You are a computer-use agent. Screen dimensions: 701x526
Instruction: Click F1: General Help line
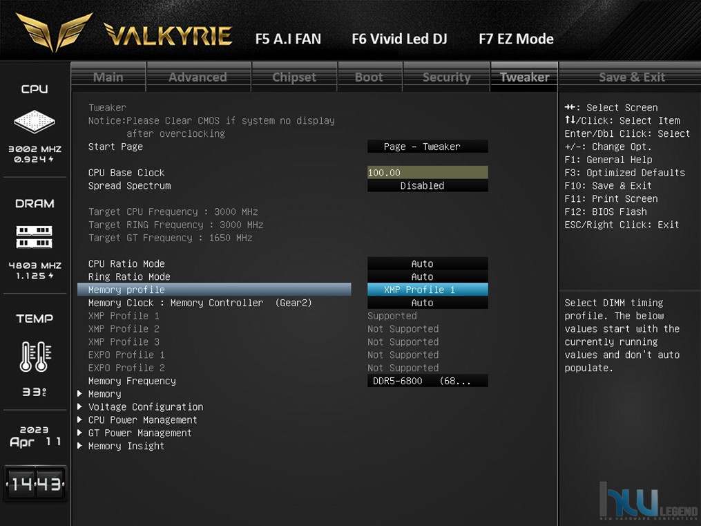pyautogui.click(x=608, y=160)
